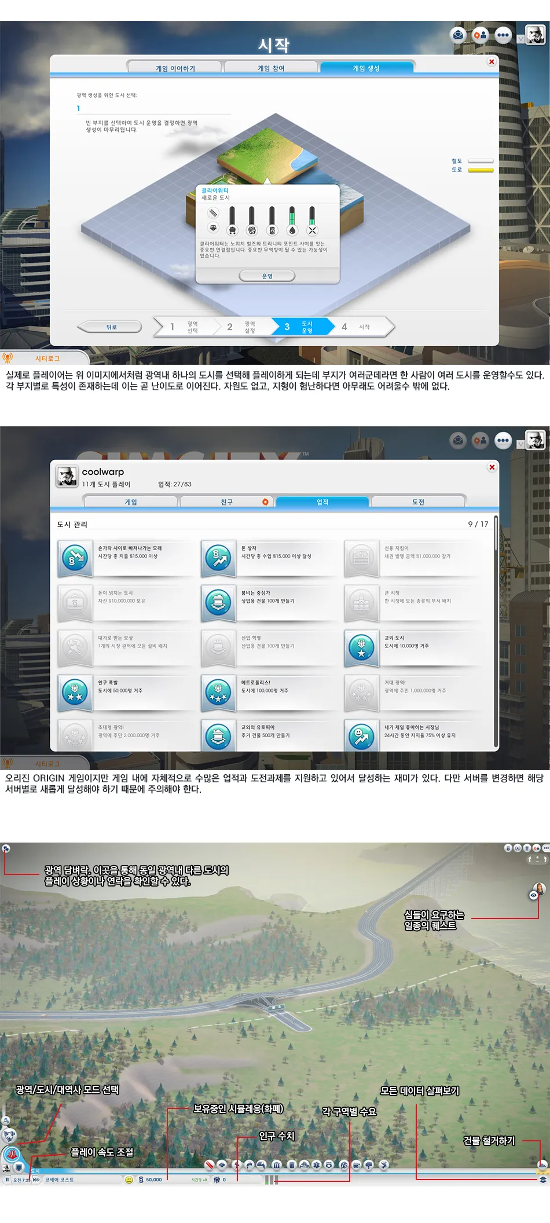550x1223 pixels.
Task: Close the coolwarp profile window
Action: [x=492, y=467]
